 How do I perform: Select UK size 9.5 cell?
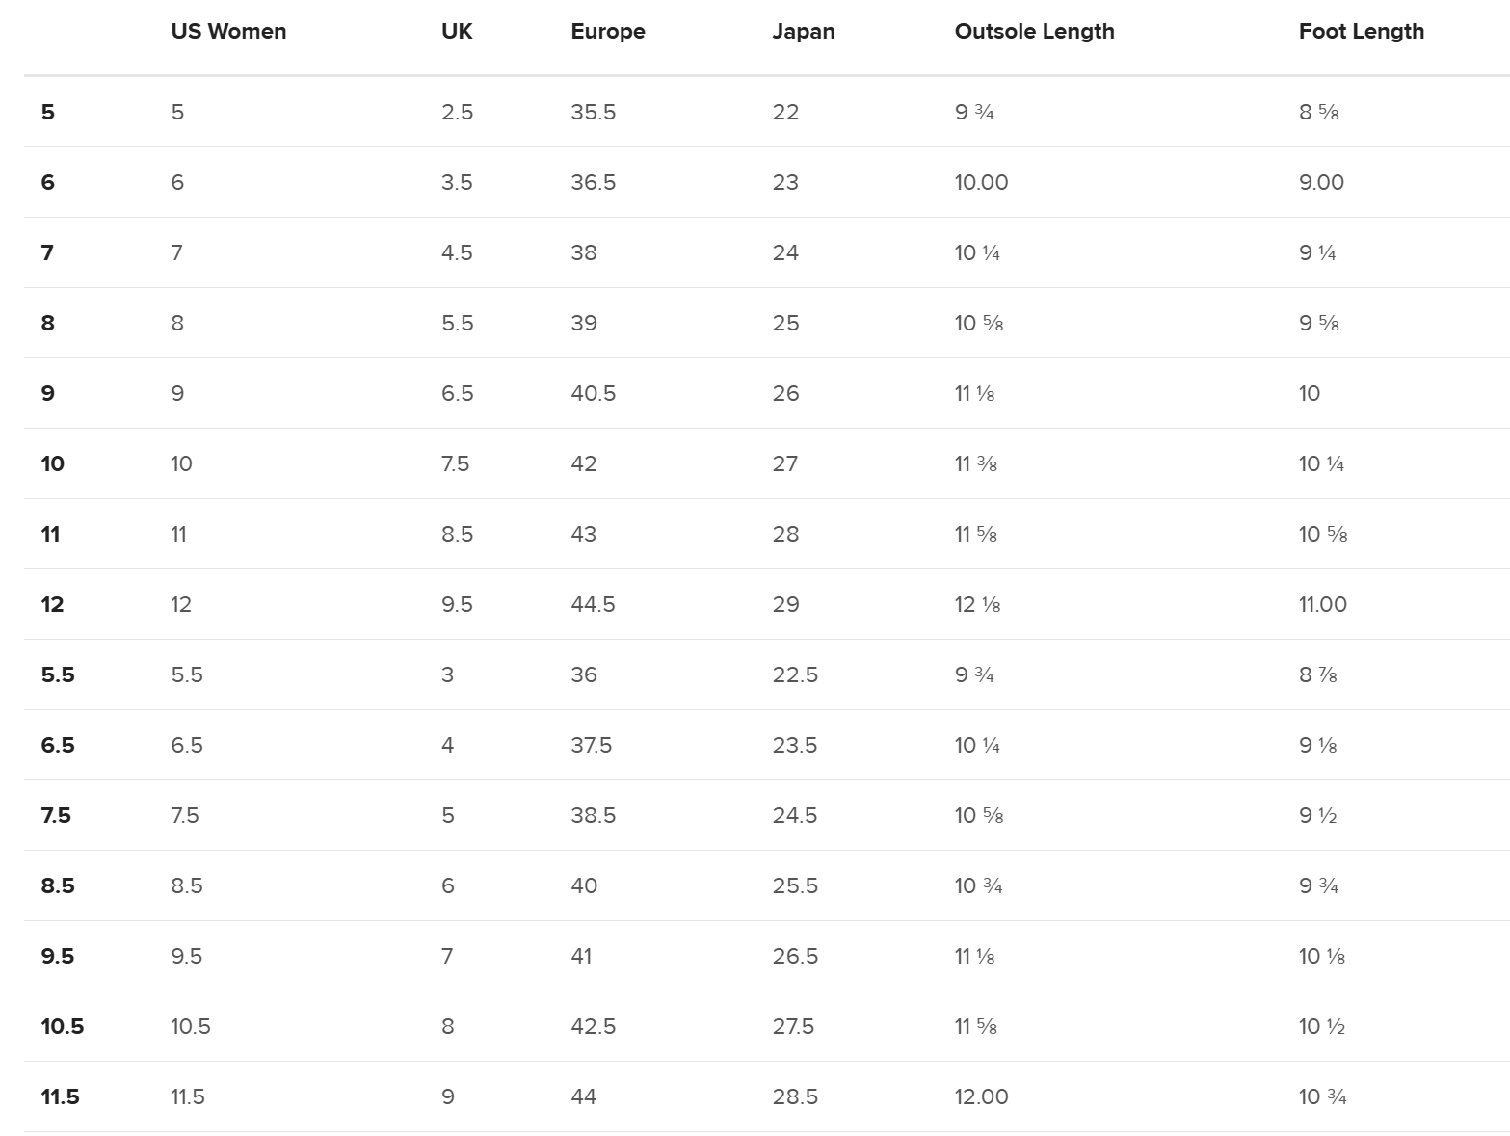click(457, 604)
